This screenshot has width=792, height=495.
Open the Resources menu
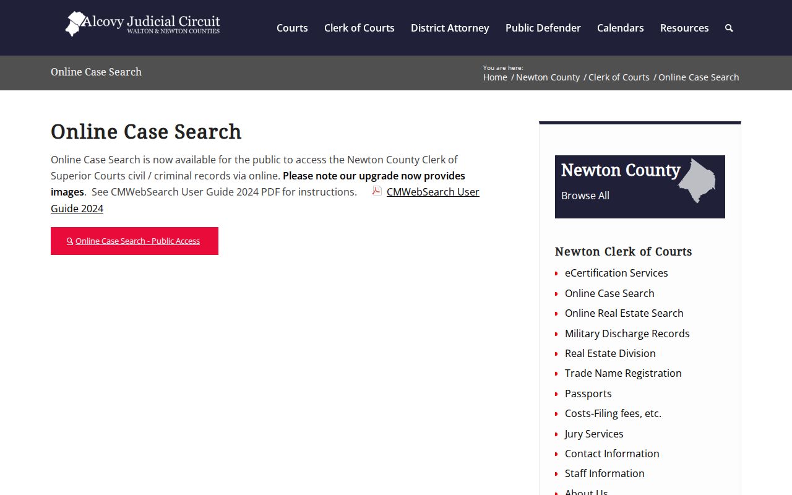point(684,28)
